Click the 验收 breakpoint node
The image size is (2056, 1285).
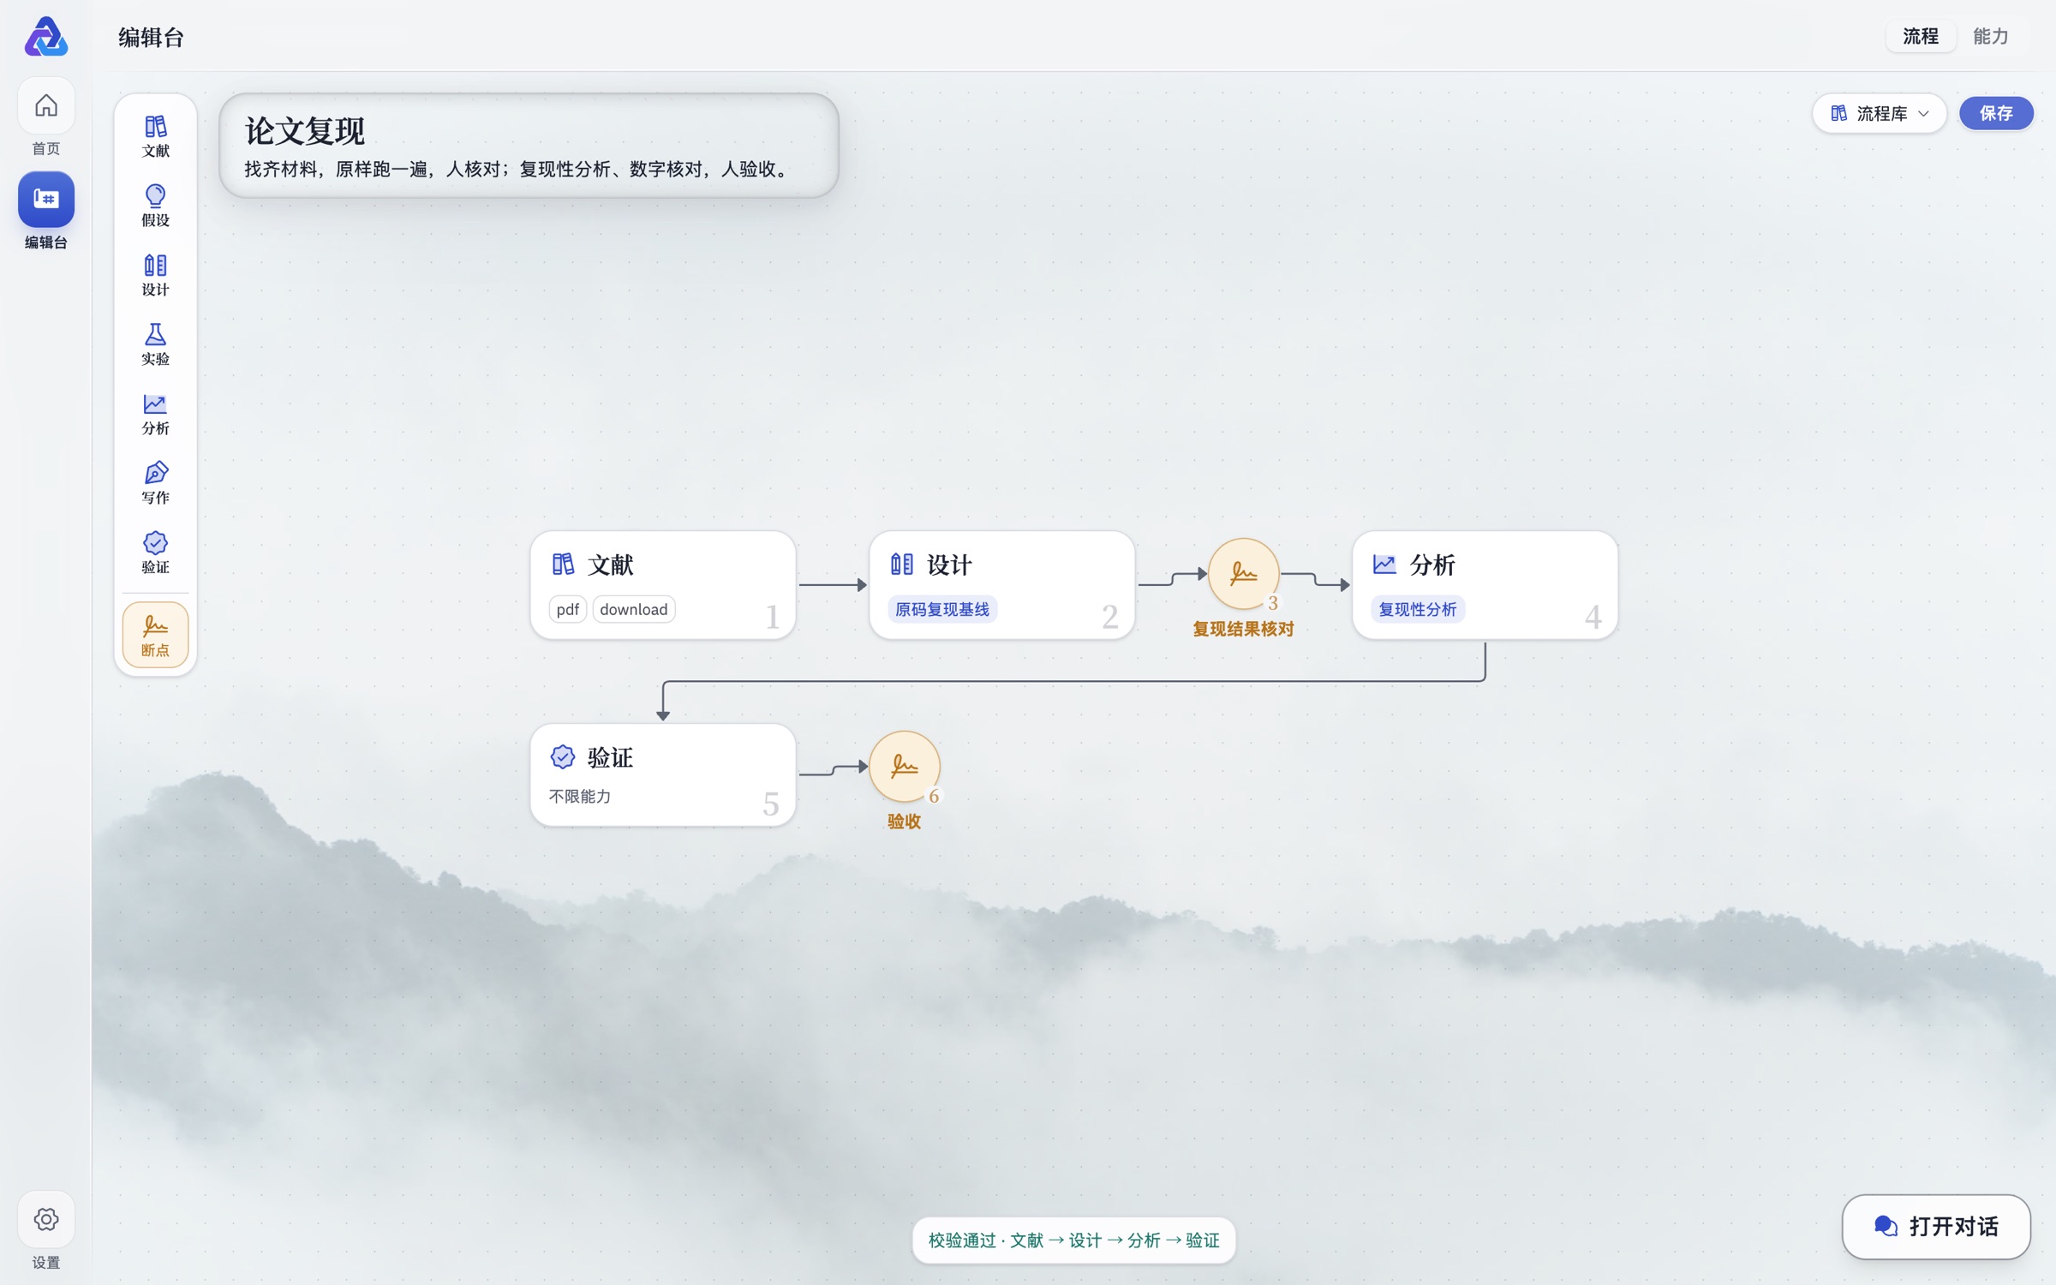(x=904, y=767)
